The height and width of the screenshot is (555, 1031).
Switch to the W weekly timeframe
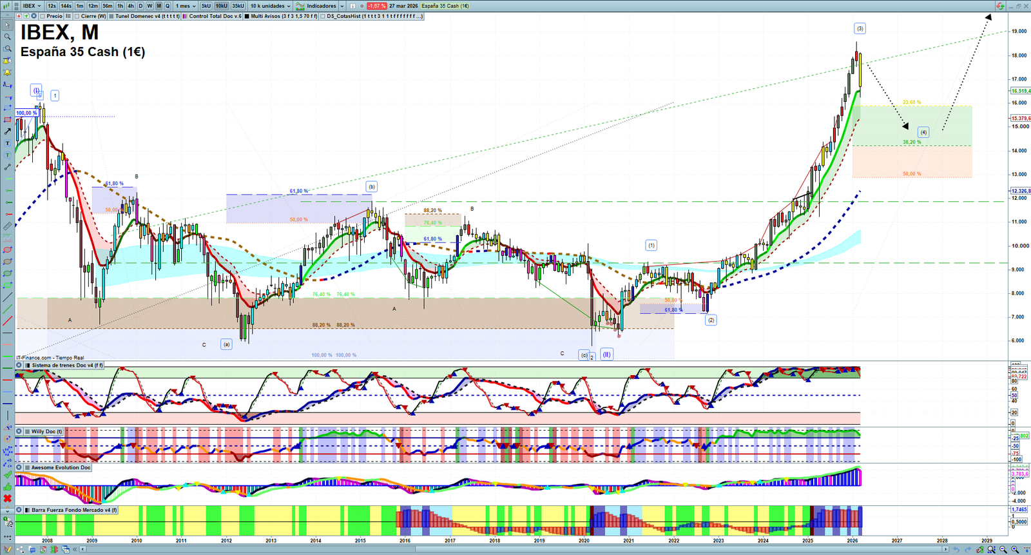tap(149, 6)
